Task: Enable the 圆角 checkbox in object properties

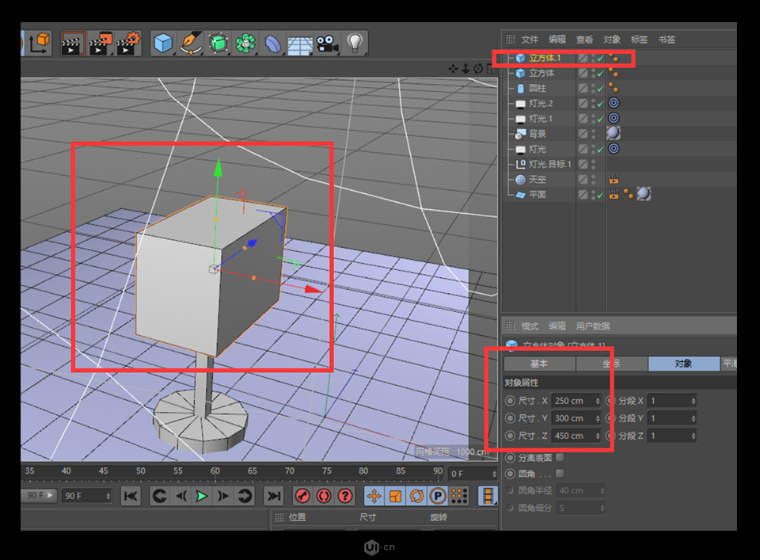Action: 560,474
